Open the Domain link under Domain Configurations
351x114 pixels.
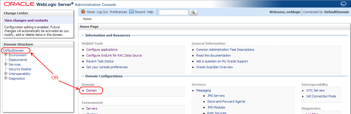(91, 90)
